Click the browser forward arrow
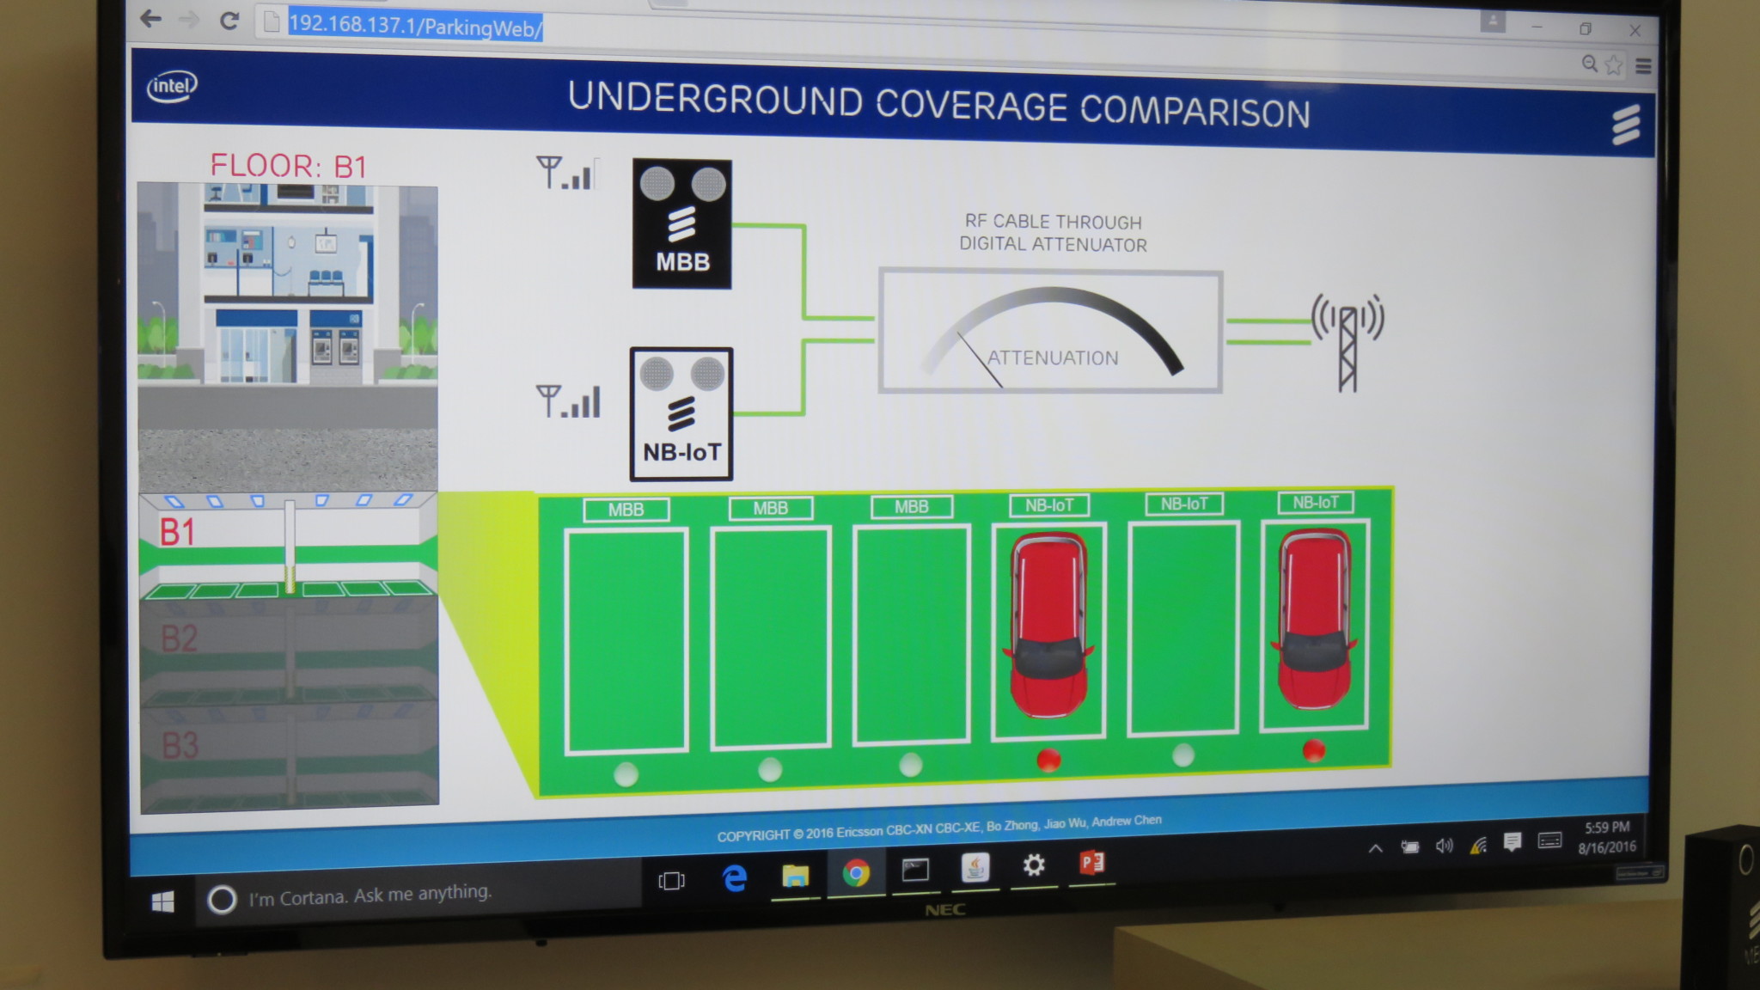Viewport: 1760px width, 990px height. pyautogui.click(x=189, y=19)
